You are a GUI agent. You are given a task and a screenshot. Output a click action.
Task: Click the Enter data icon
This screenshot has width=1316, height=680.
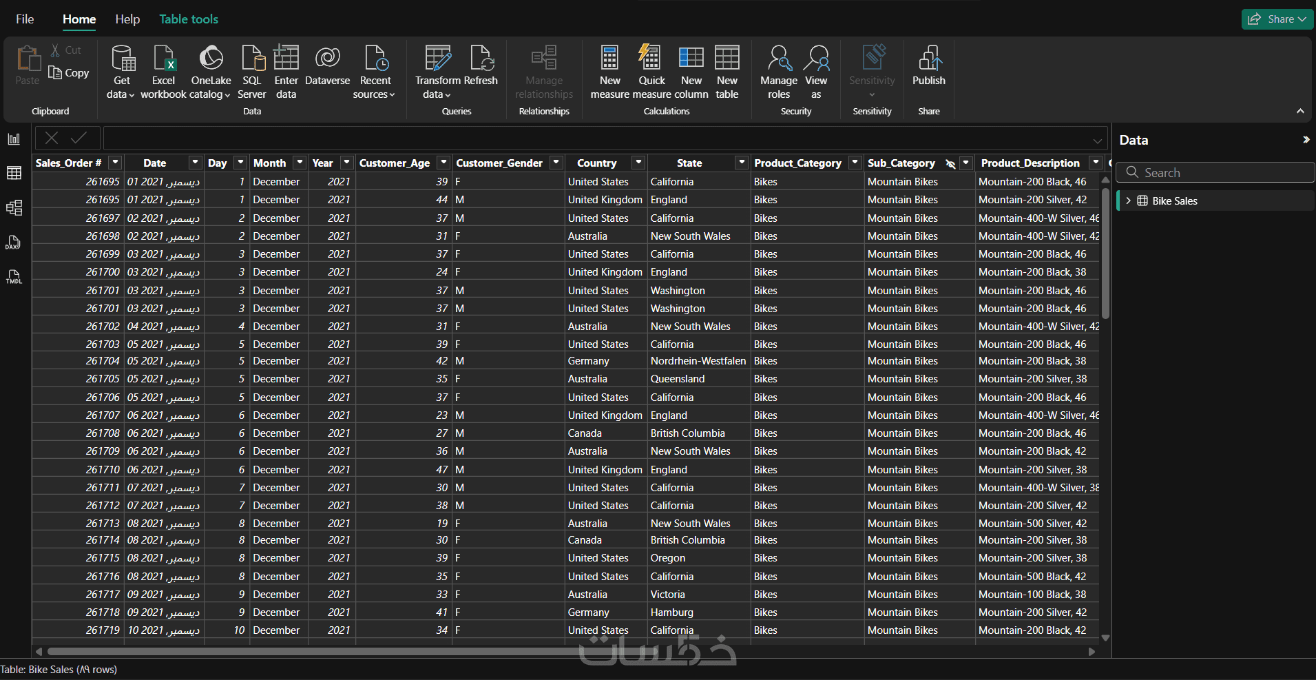pyautogui.click(x=286, y=58)
